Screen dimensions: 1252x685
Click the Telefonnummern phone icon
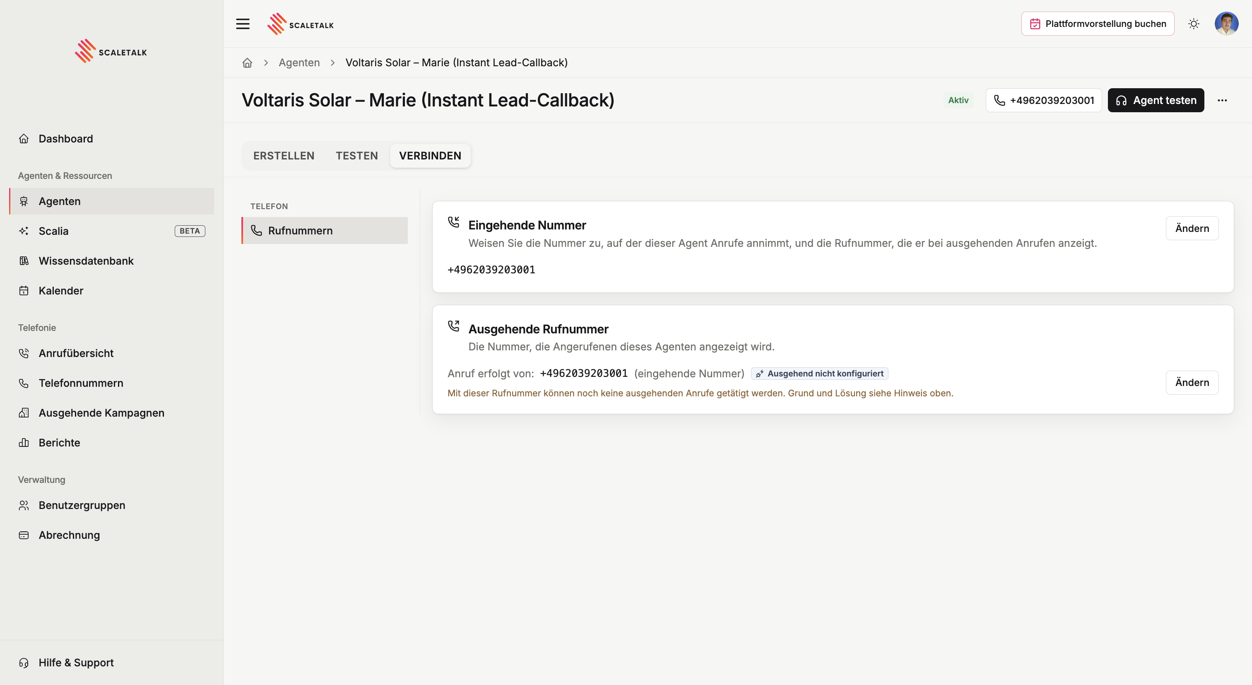click(x=24, y=383)
